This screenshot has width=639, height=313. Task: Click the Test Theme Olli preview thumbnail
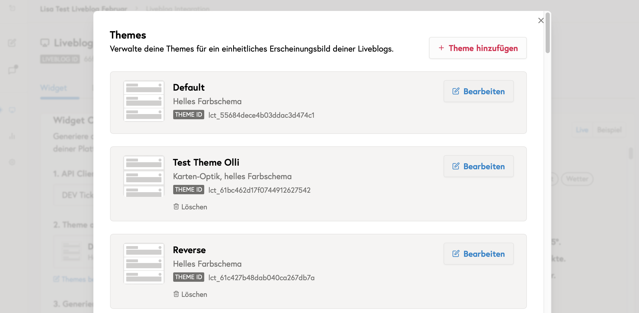click(x=144, y=176)
